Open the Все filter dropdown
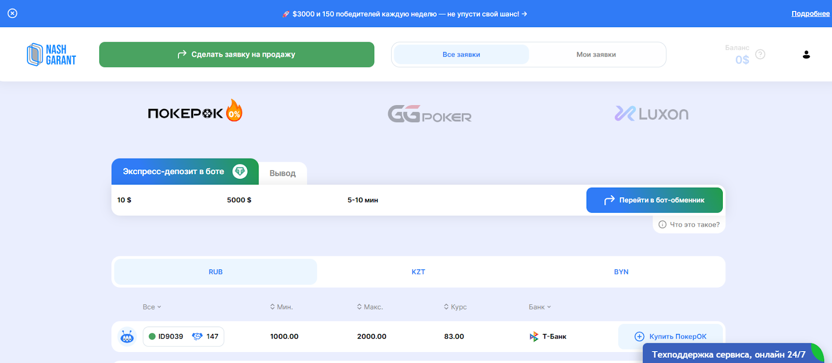 (x=152, y=307)
